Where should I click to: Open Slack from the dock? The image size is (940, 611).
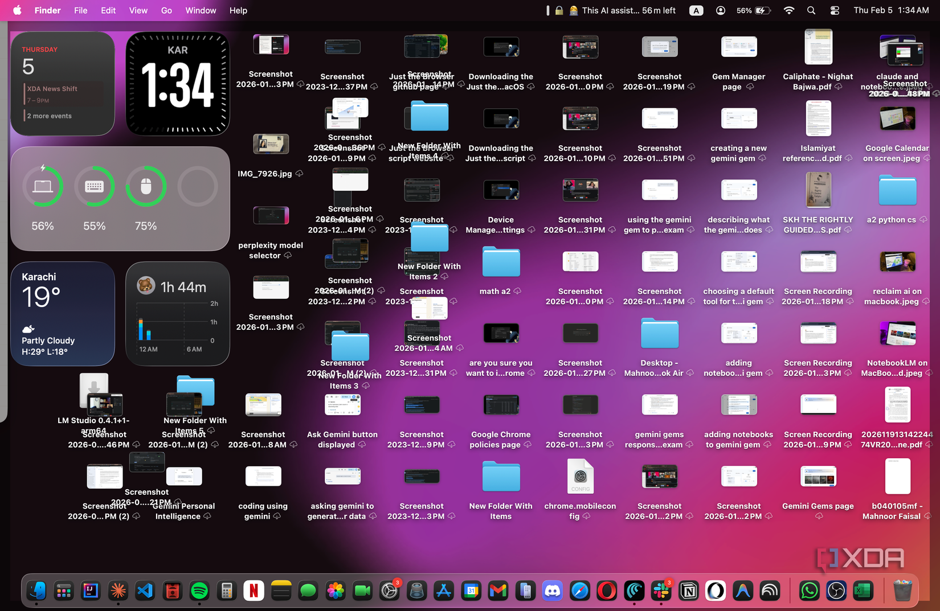(661, 591)
